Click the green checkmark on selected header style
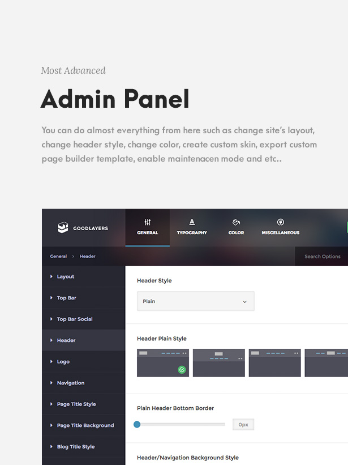348x465 pixels. [182, 370]
